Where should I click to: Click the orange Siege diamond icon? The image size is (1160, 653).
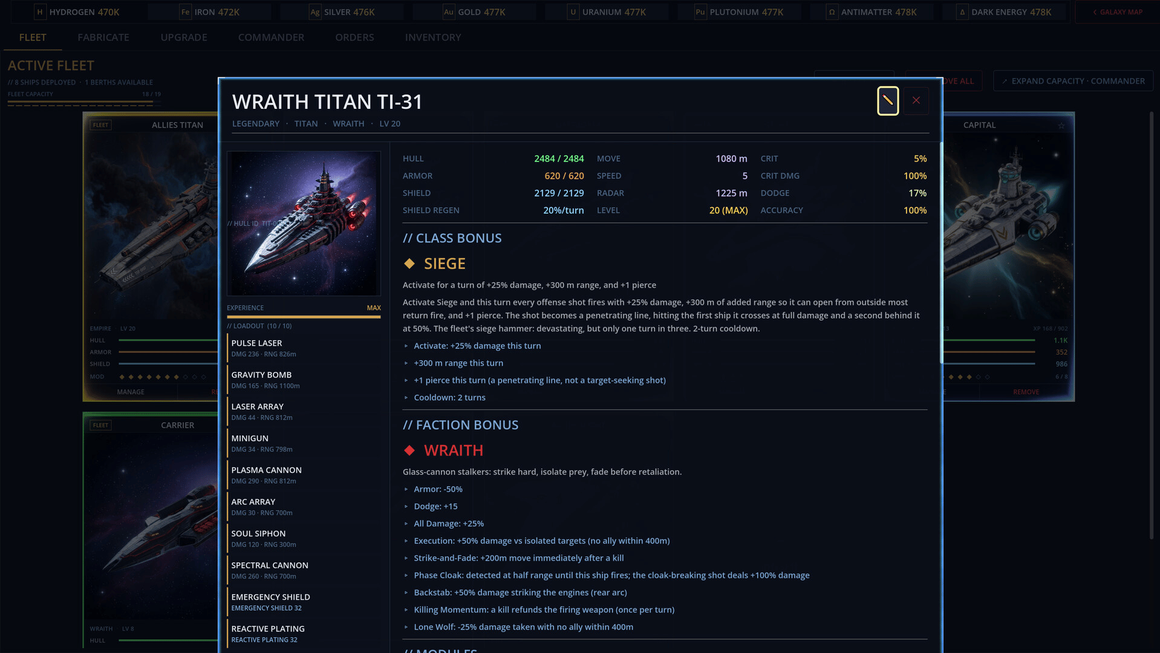click(409, 264)
